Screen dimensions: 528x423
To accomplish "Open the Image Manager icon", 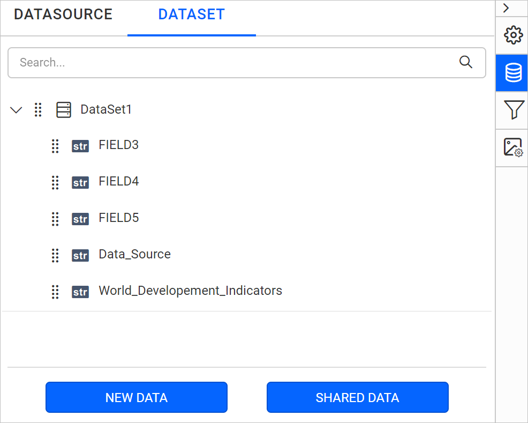I will [513, 147].
